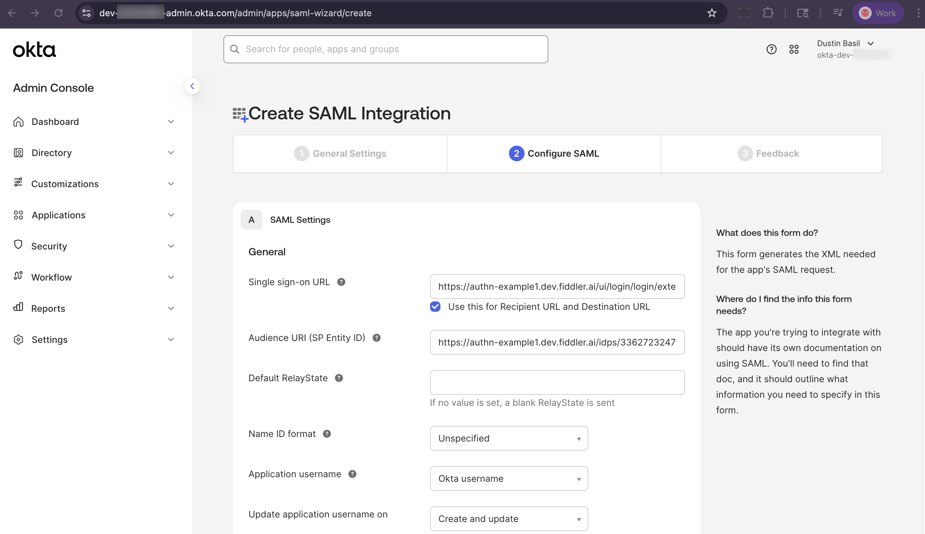The image size is (925, 534).
Task: Open the admin apps waffle icon
Action: pyautogui.click(x=794, y=49)
